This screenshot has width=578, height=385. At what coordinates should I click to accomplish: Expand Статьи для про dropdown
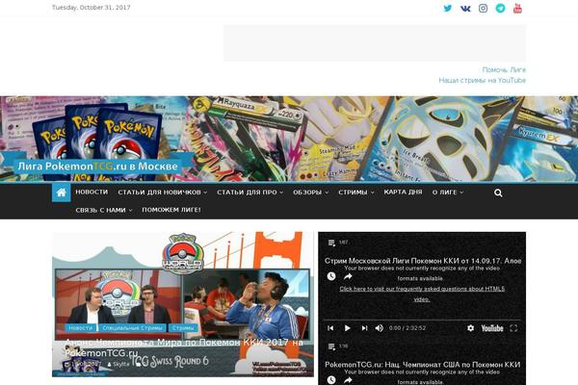250,192
